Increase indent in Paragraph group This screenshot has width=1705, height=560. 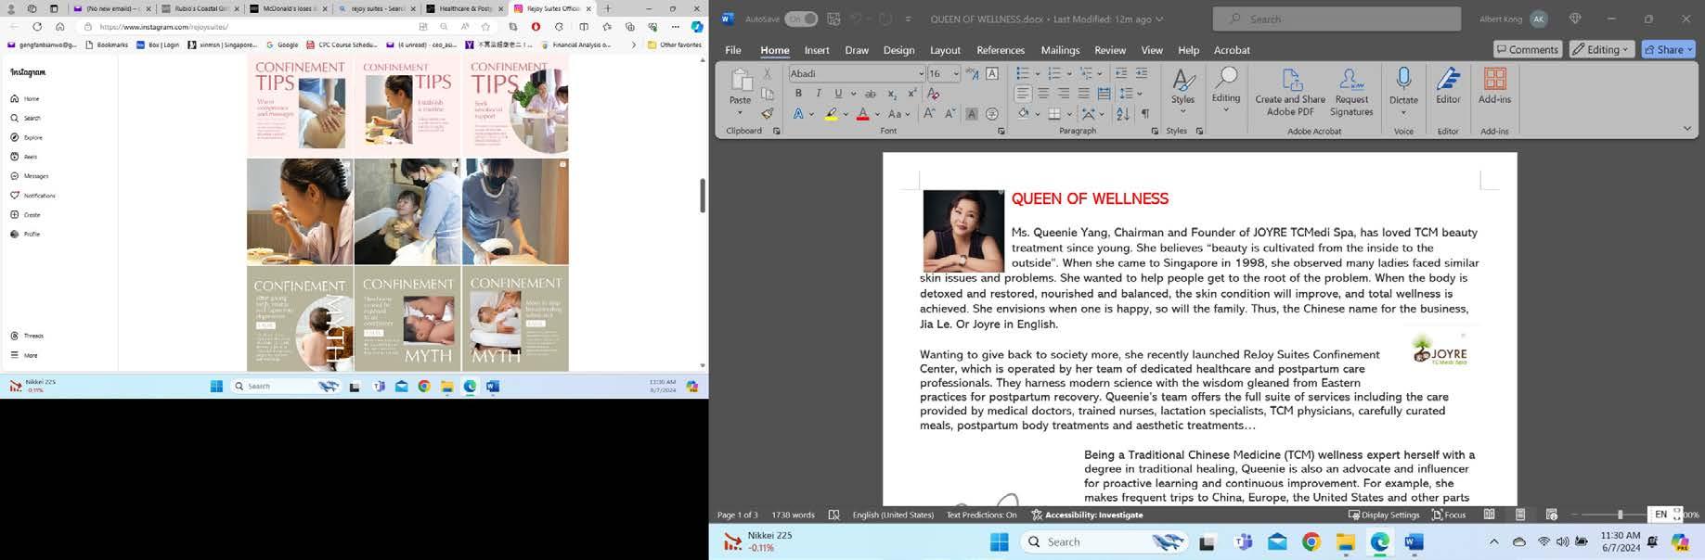pyautogui.click(x=1142, y=73)
